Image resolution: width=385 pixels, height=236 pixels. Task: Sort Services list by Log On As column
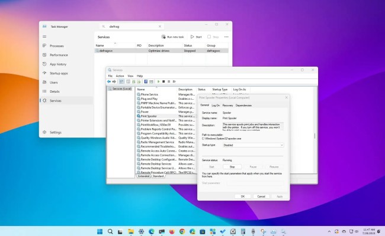[240, 90]
